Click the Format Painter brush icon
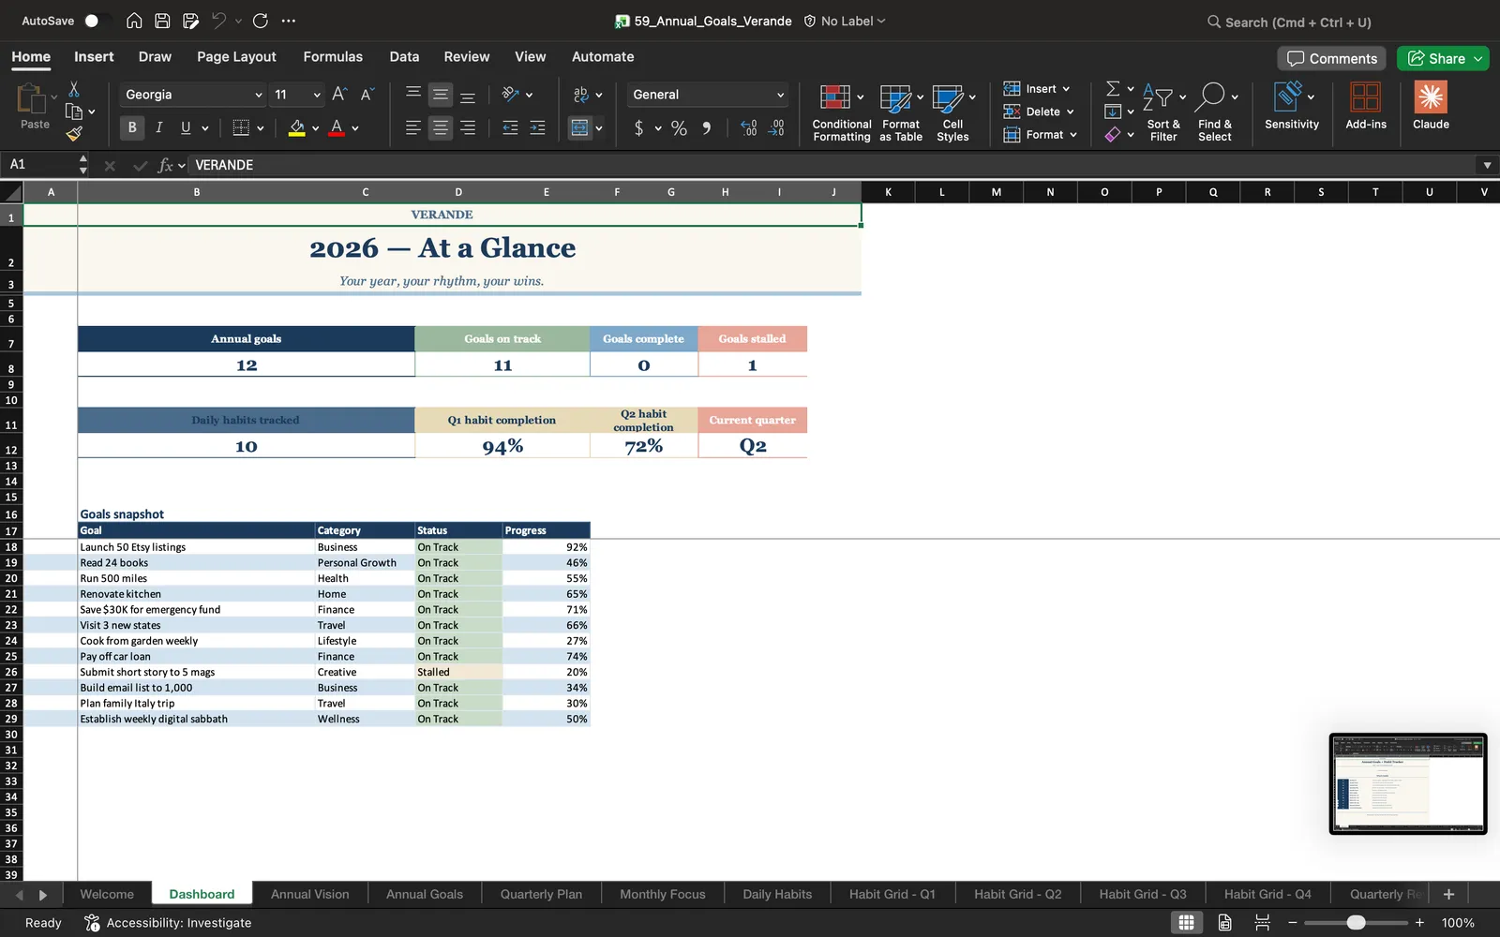This screenshot has height=937, width=1500. [x=74, y=134]
